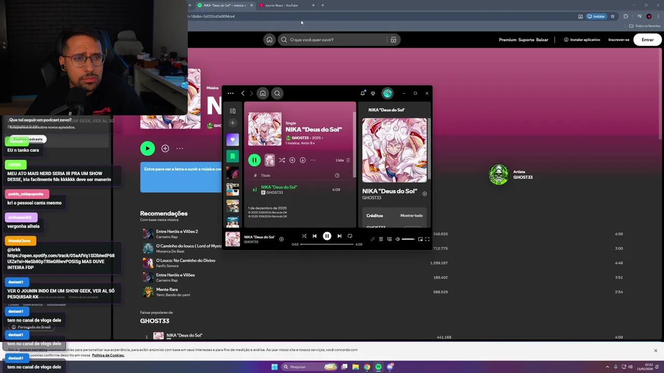664x373 pixels.
Task: Toggle shuffle for the NIKA single
Action: point(282,160)
